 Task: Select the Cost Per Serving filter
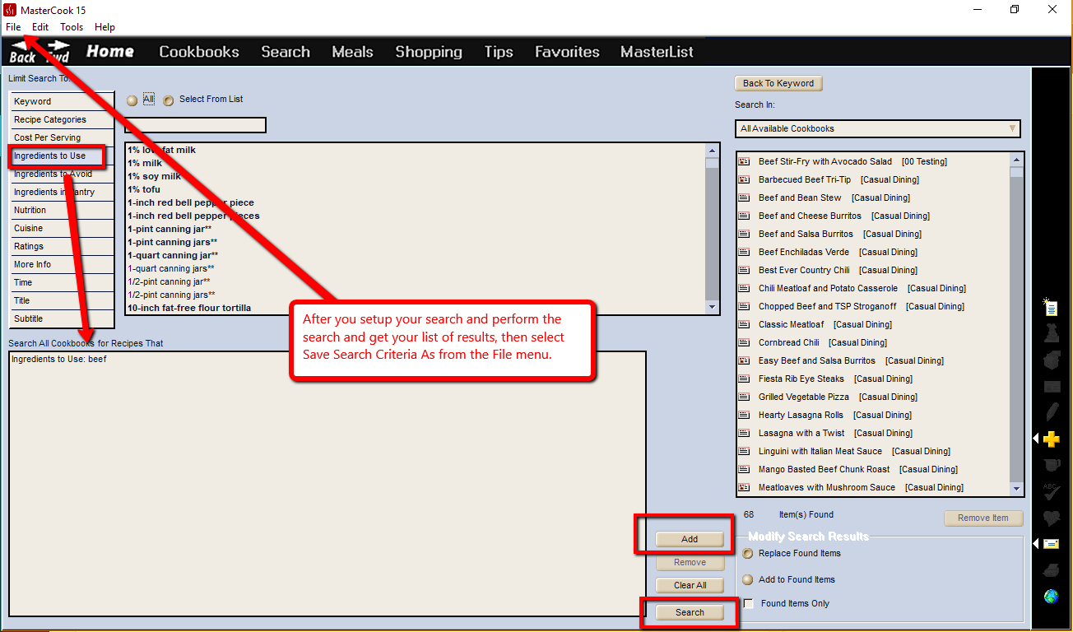[62, 137]
